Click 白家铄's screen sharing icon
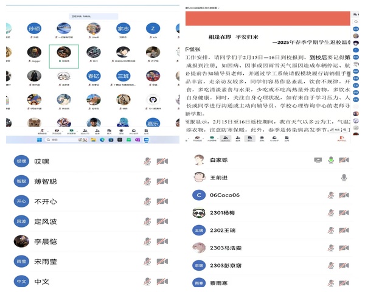Screen dimensions: 365x292 318,160
